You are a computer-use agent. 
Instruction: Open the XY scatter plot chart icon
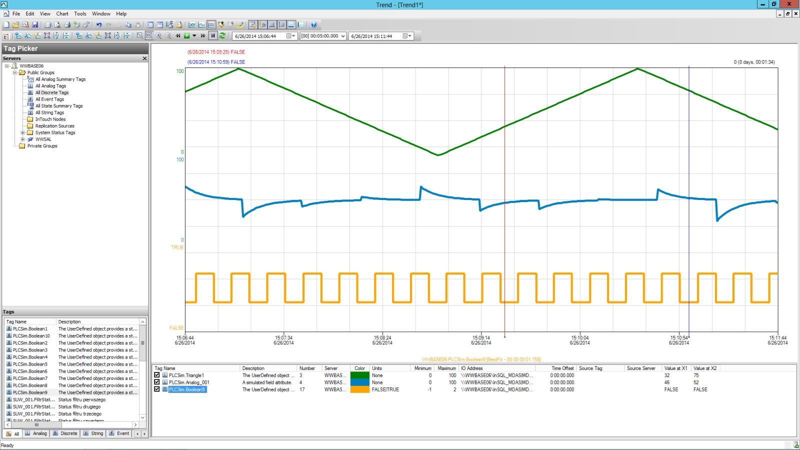192,24
